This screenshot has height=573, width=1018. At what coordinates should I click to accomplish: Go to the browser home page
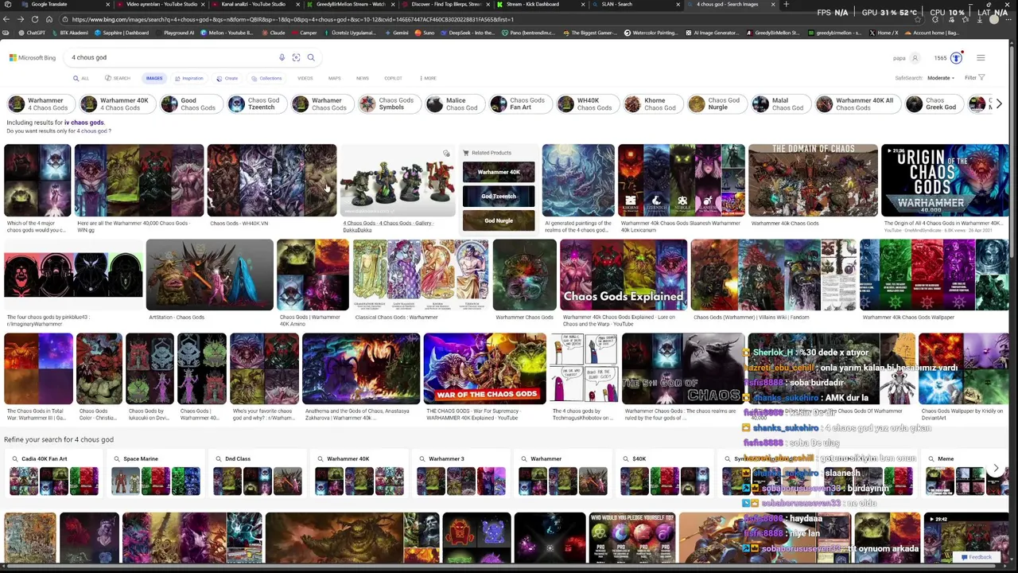(49, 19)
